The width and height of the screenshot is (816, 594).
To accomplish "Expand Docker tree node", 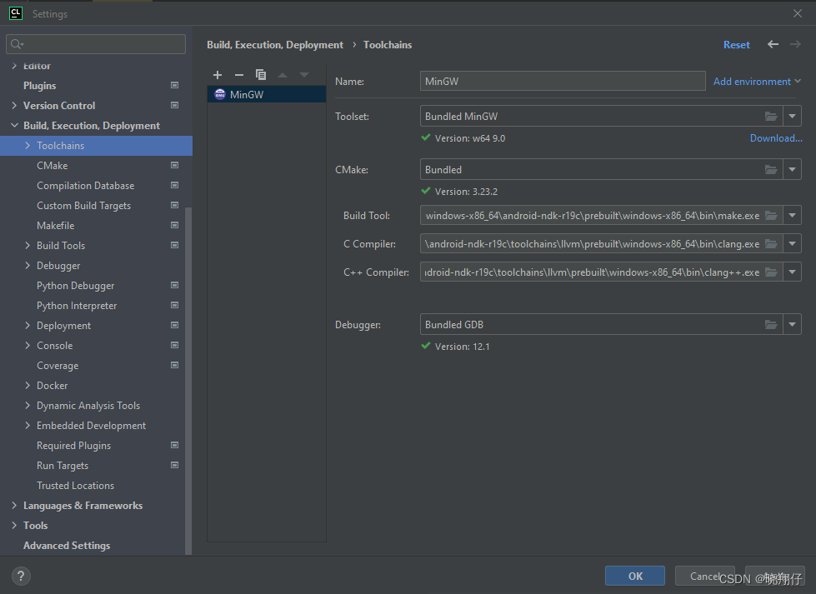I will click(28, 386).
